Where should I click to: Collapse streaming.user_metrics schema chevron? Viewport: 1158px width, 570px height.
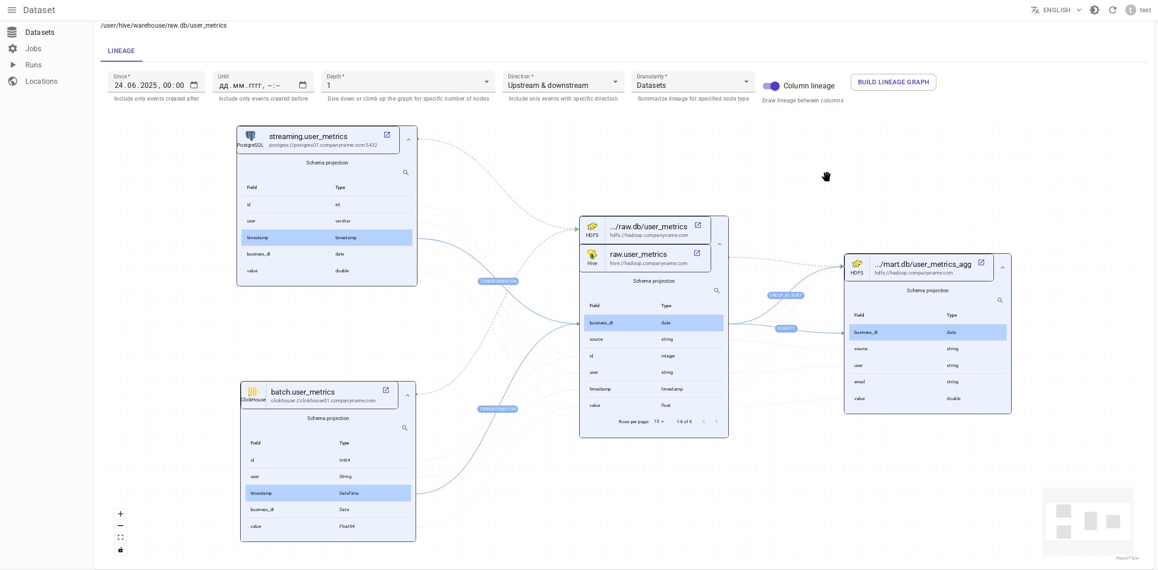[x=408, y=140]
